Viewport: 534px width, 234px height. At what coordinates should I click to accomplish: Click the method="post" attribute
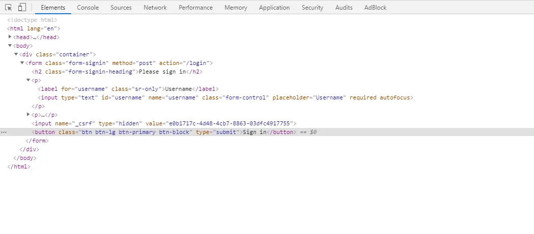(x=134, y=63)
